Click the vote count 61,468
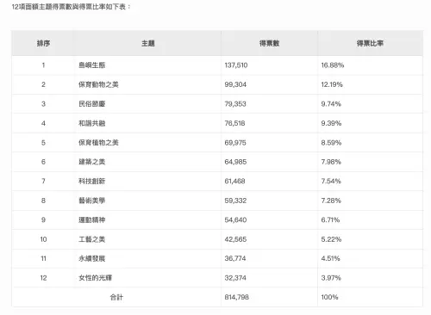The image size is (431, 315). pyautogui.click(x=234, y=181)
